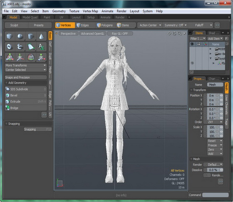Open the More Transforms dropdown
233x202 pixels.
(x=26, y=65)
